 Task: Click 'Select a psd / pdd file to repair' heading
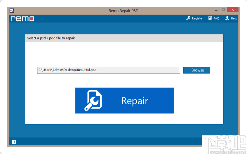[x=51, y=38]
